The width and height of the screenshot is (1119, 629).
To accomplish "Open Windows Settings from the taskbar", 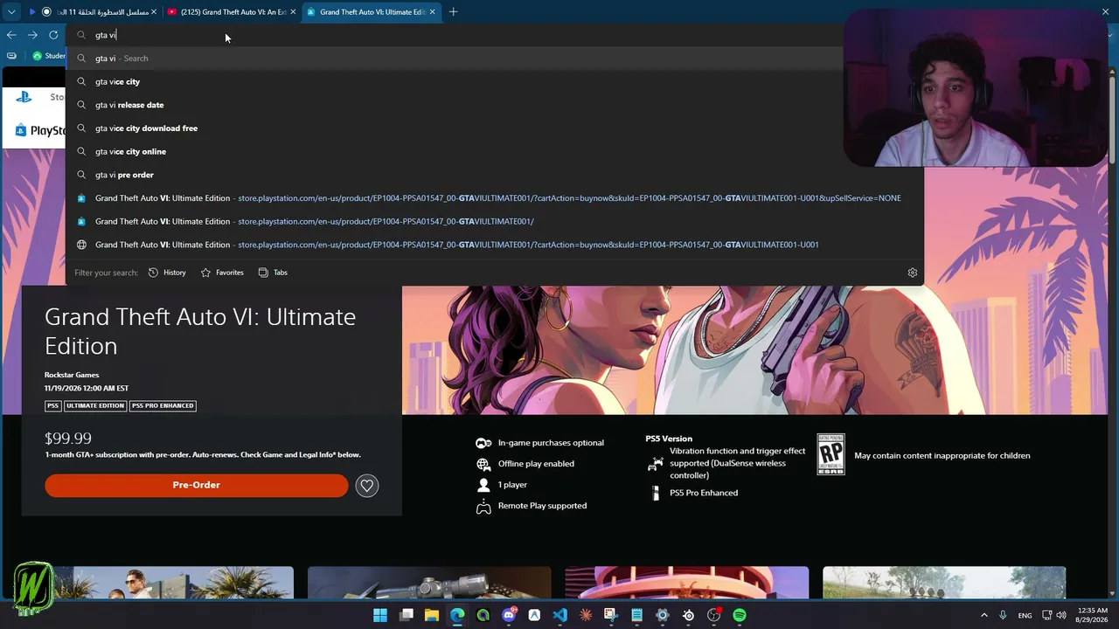I will pos(663,615).
